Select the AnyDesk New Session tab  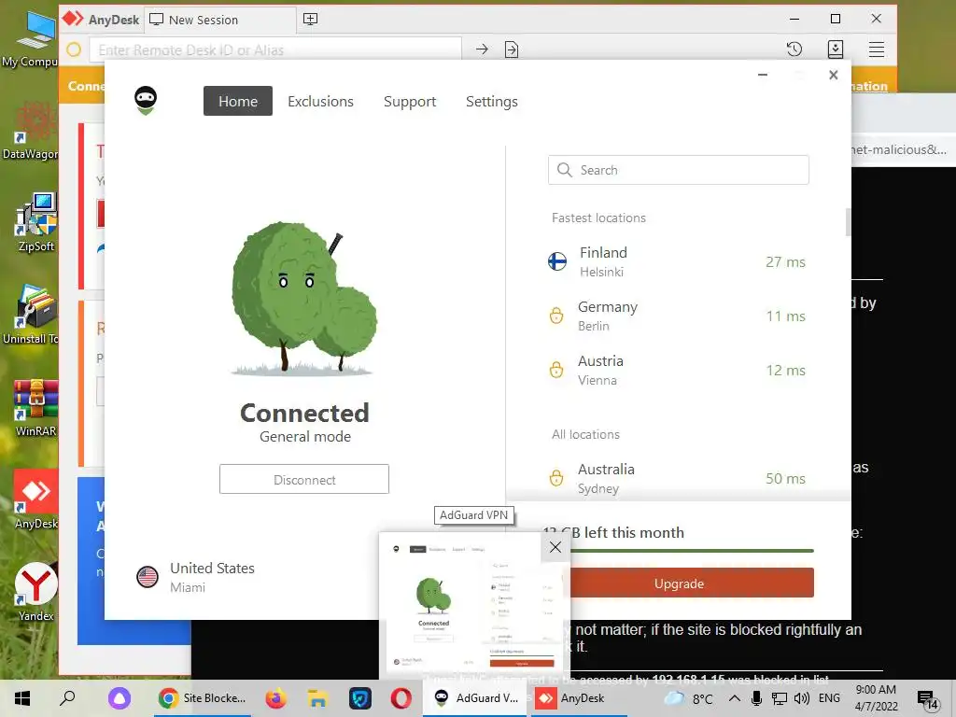(219, 20)
